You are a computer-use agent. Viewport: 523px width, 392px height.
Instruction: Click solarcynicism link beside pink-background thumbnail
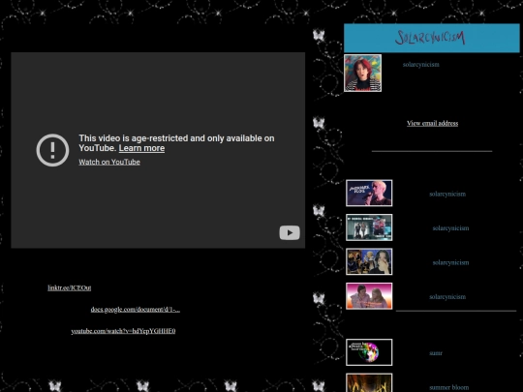(447, 297)
